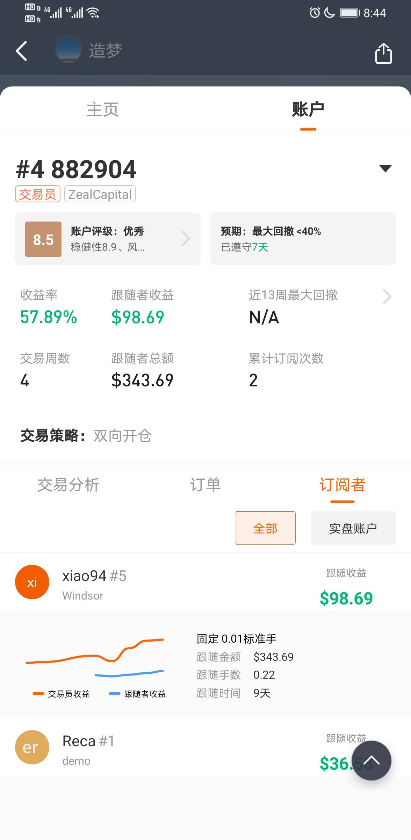411x840 pixels.
Task: Tap the back arrow icon
Action: coord(21,51)
